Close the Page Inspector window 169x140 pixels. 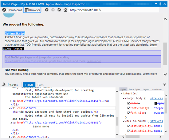click(x=165, y=4)
